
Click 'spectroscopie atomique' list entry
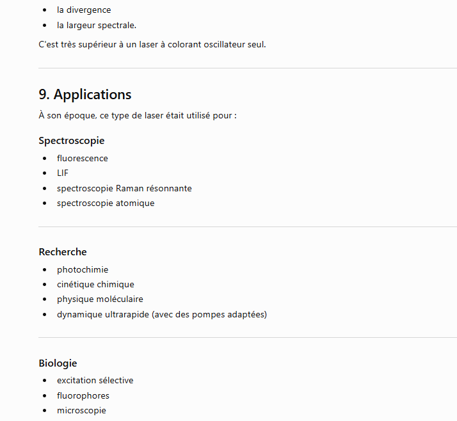tap(106, 203)
